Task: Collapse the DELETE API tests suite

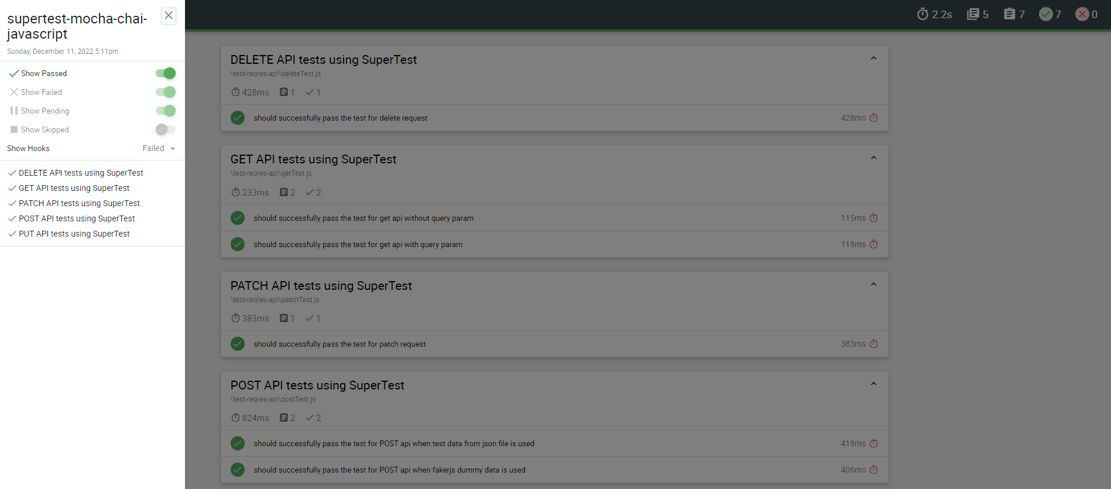Action: [x=873, y=59]
